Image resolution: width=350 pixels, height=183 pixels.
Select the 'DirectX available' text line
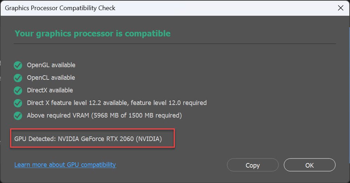pyautogui.click(x=50, y=90)
